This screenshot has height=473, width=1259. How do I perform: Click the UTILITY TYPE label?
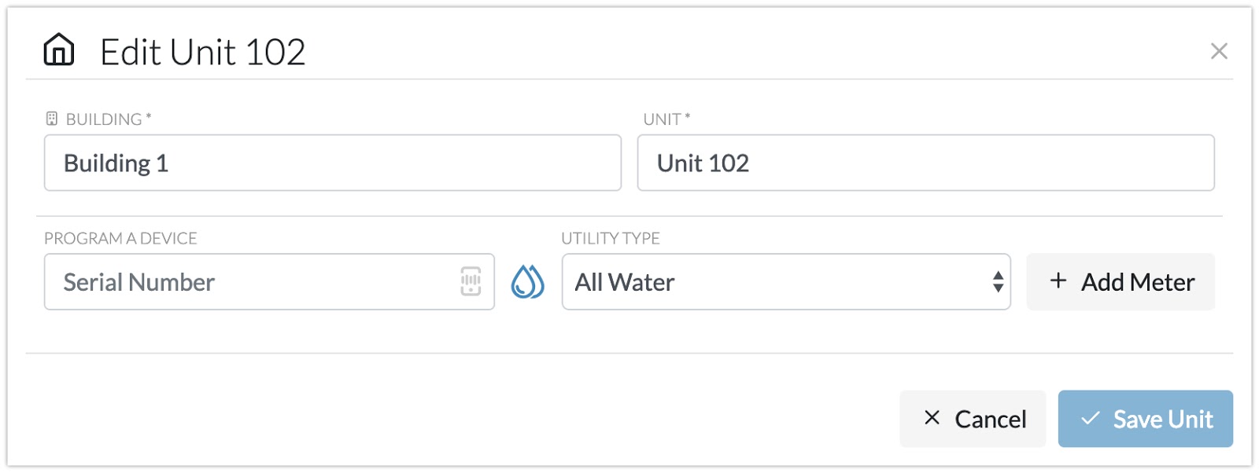click(611, 238)
